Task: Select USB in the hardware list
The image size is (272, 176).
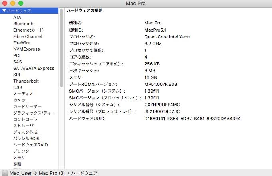Action: point(18,87)
